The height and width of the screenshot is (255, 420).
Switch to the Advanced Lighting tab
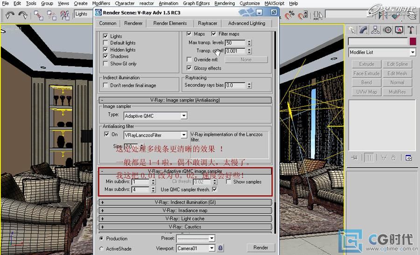click(x=247, y=23)
